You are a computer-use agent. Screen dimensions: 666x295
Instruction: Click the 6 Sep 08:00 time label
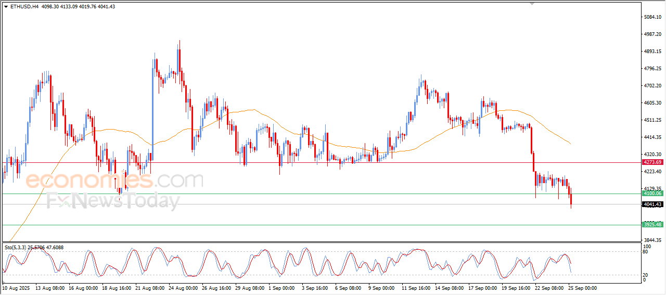(x=348, y=288)
